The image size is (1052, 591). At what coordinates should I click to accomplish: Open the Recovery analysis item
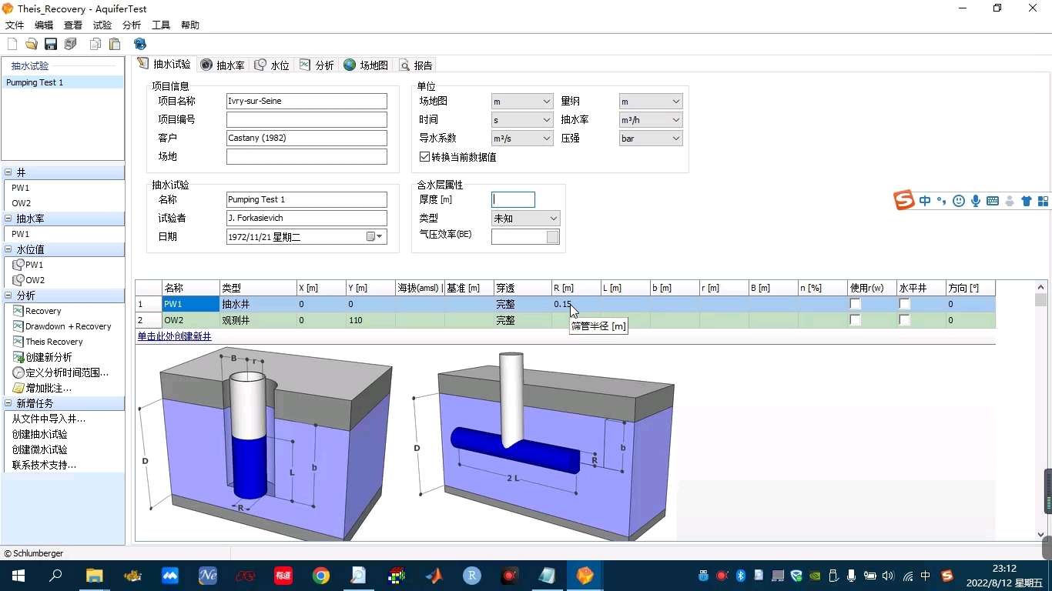(43, 311)
